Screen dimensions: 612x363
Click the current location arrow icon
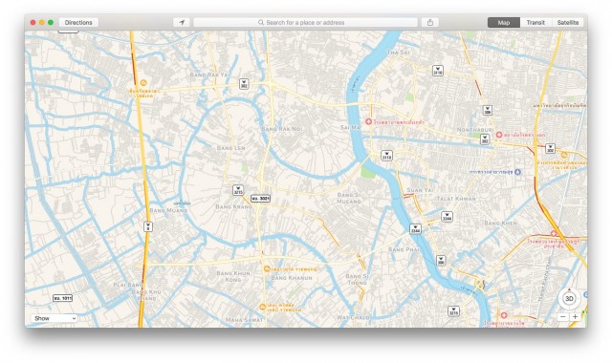[182, 23]
